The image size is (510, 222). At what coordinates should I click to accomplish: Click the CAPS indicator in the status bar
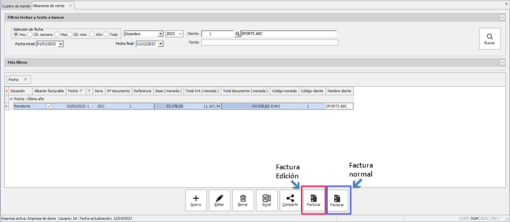coord(465,218)
